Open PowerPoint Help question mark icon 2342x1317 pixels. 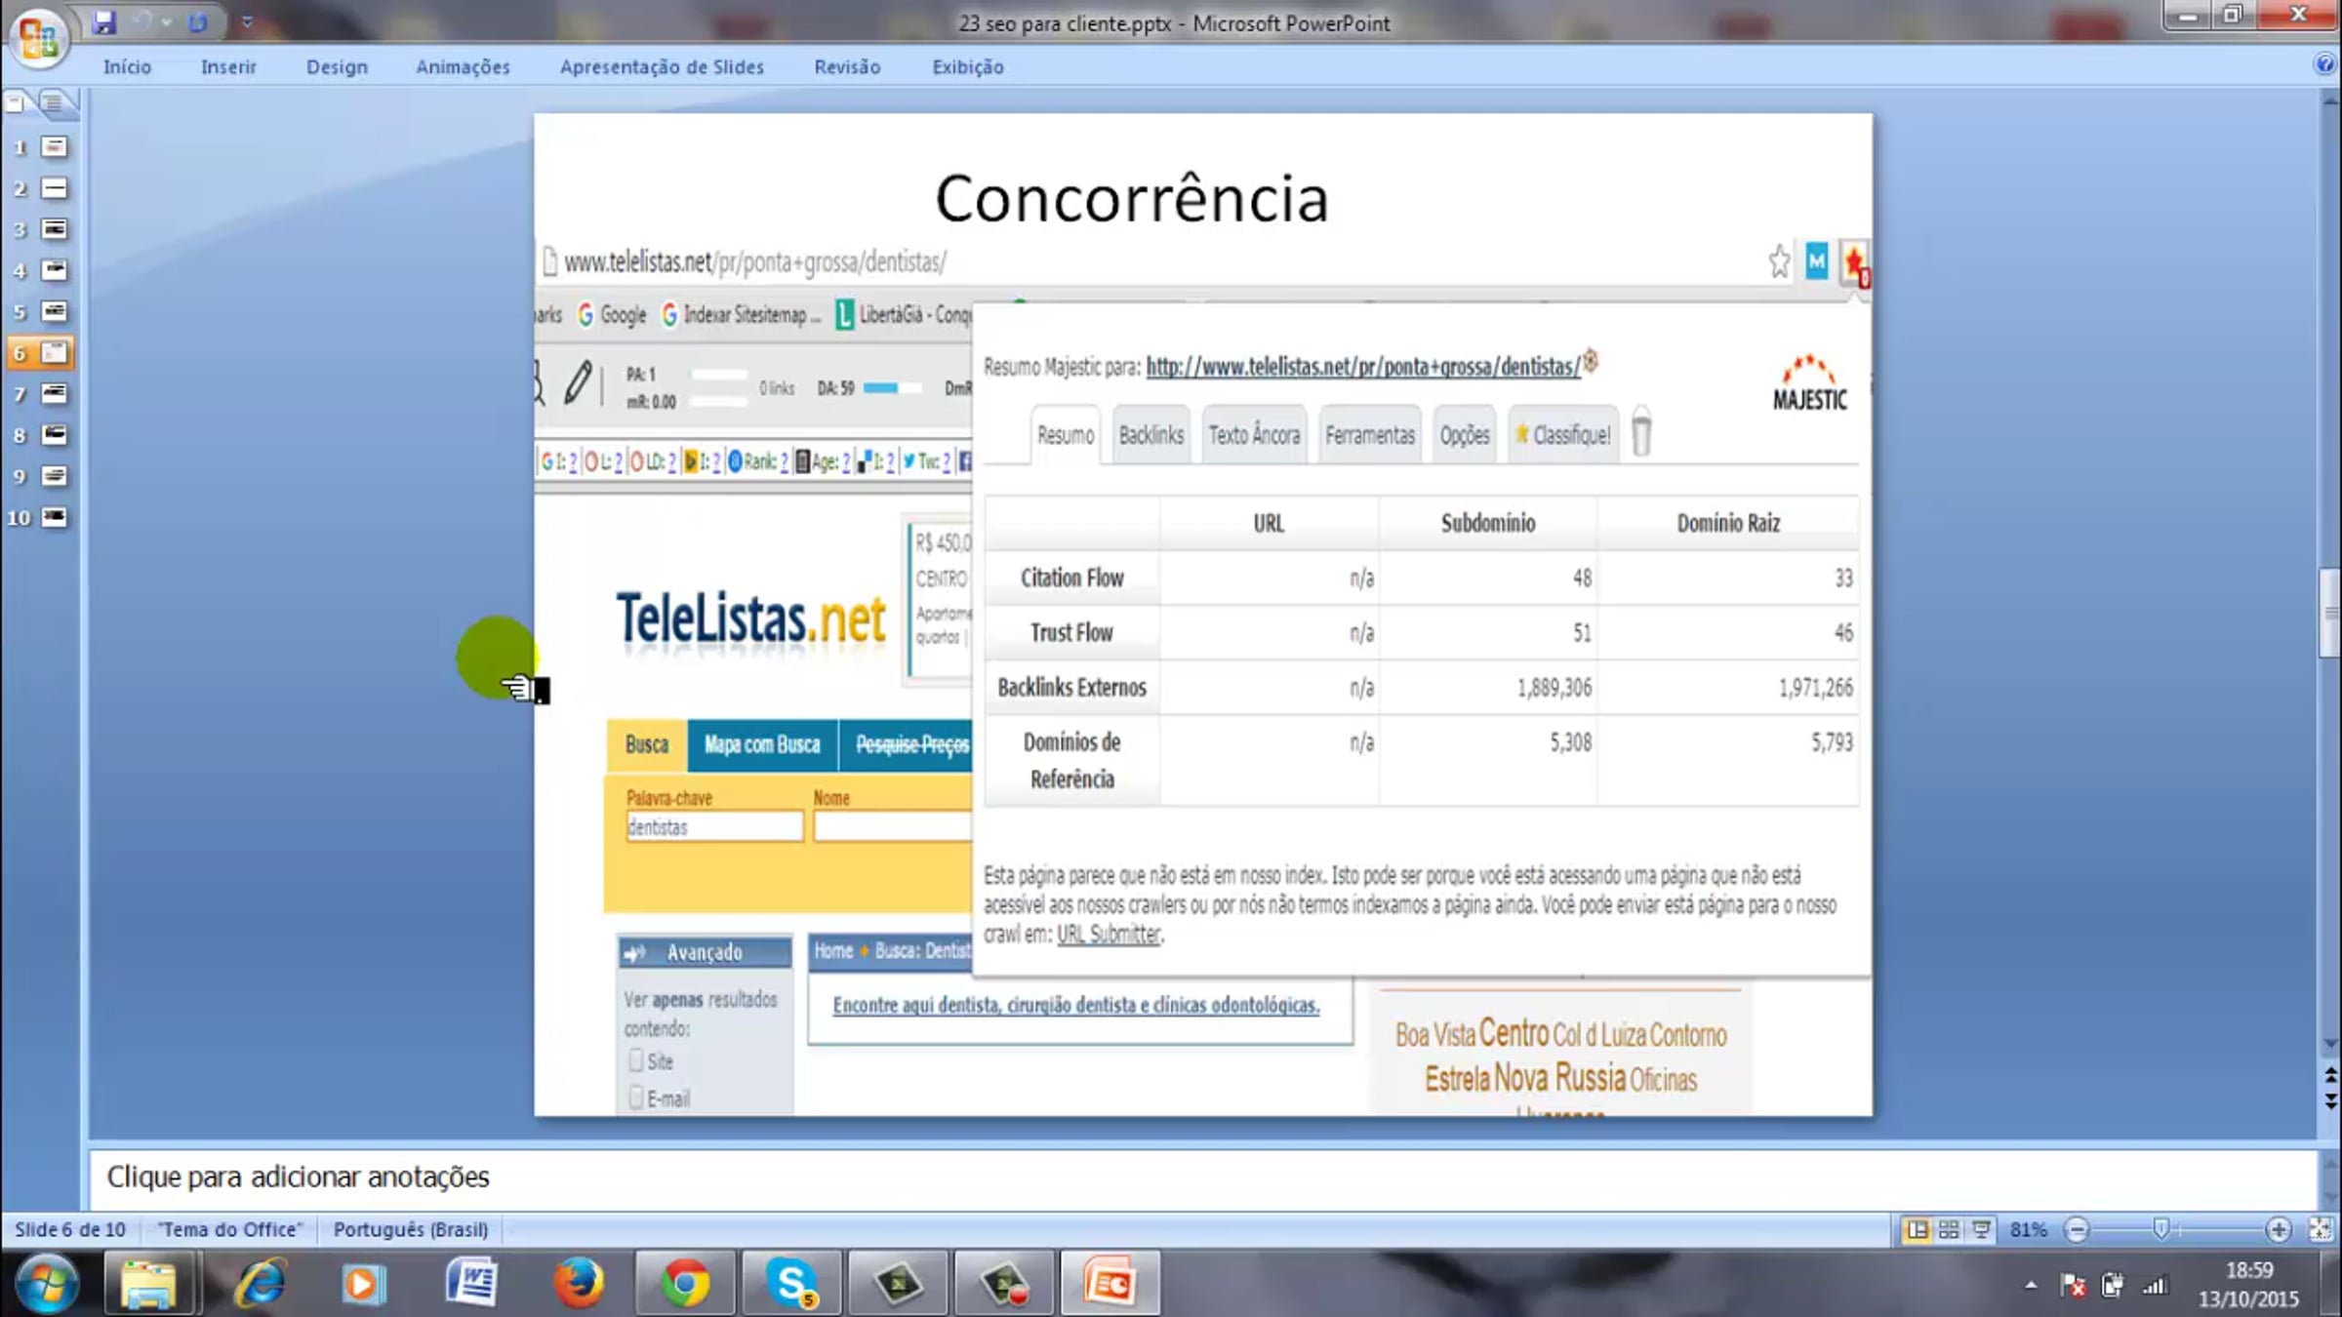click(x=2324, y=65)
